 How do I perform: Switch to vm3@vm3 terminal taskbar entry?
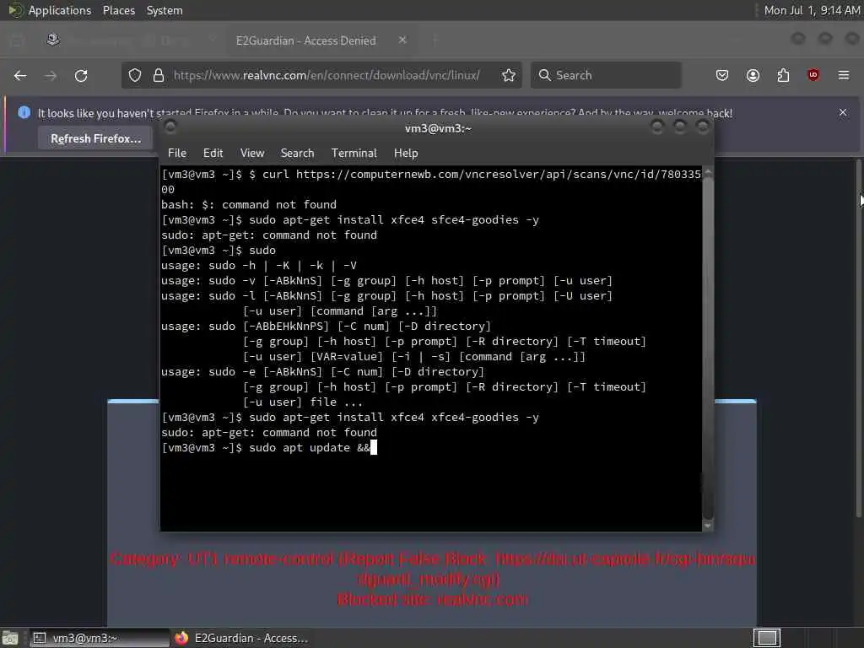point(98,638)
